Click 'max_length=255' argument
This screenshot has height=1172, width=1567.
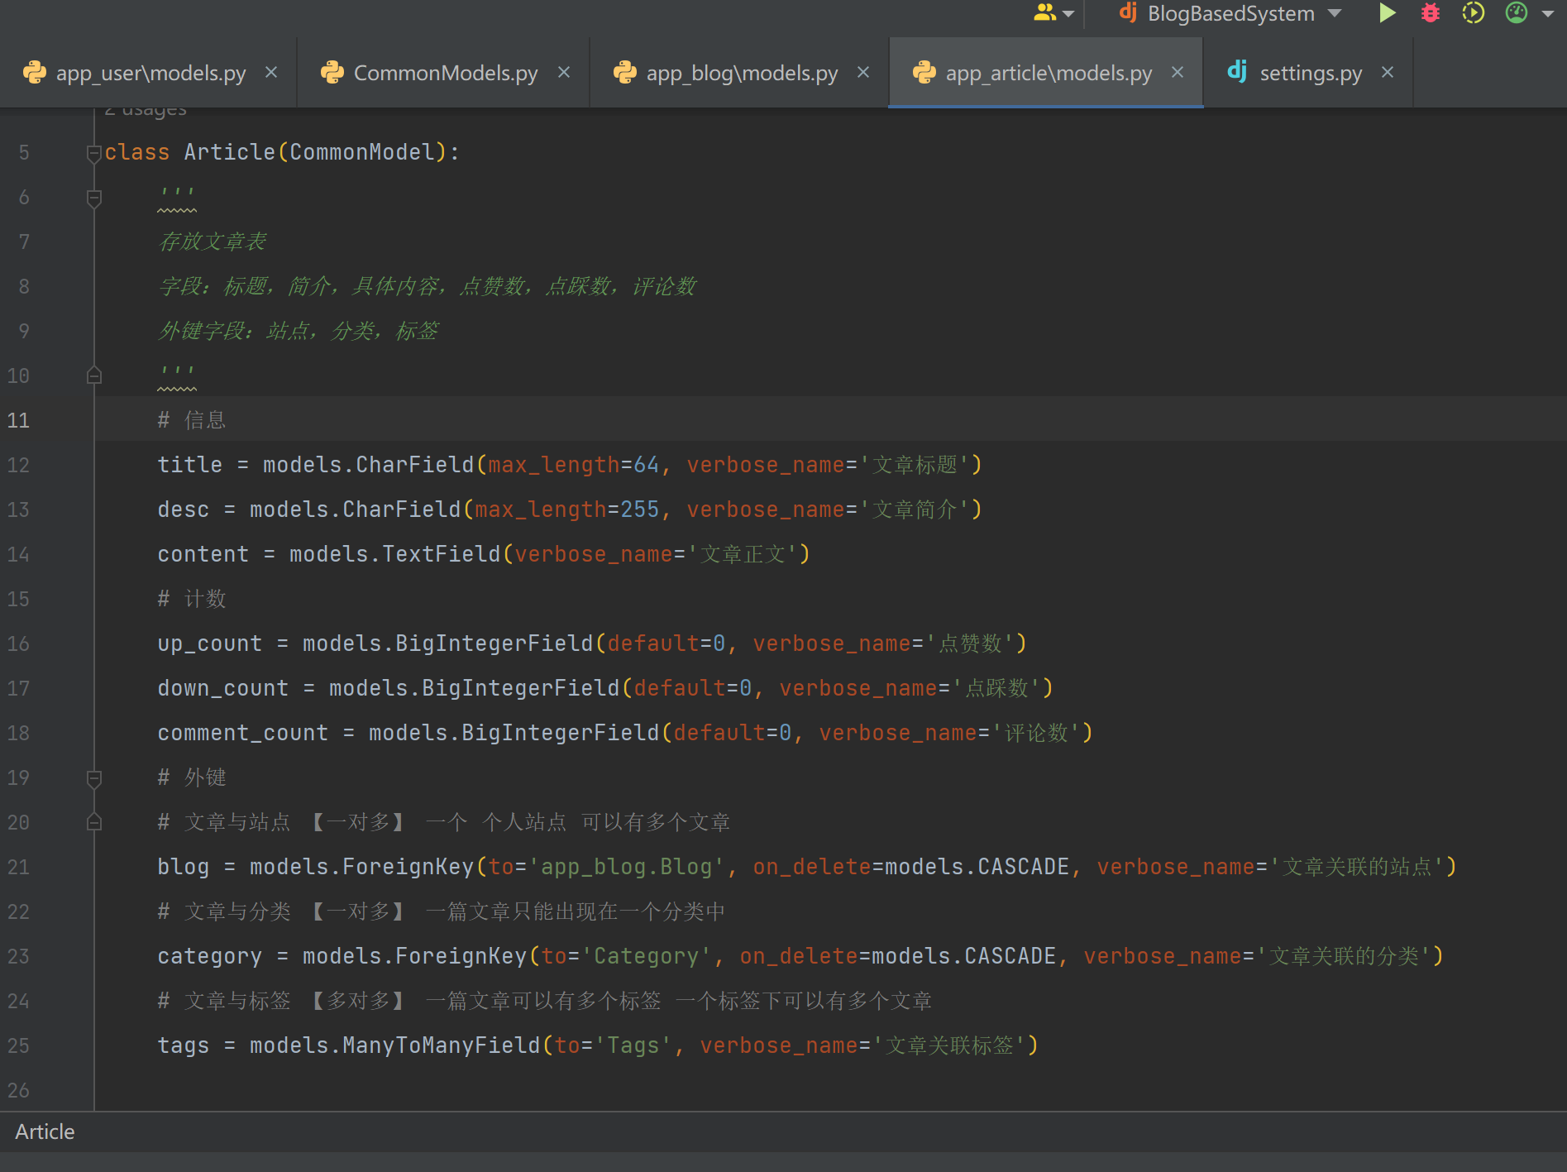click(567, 509)
